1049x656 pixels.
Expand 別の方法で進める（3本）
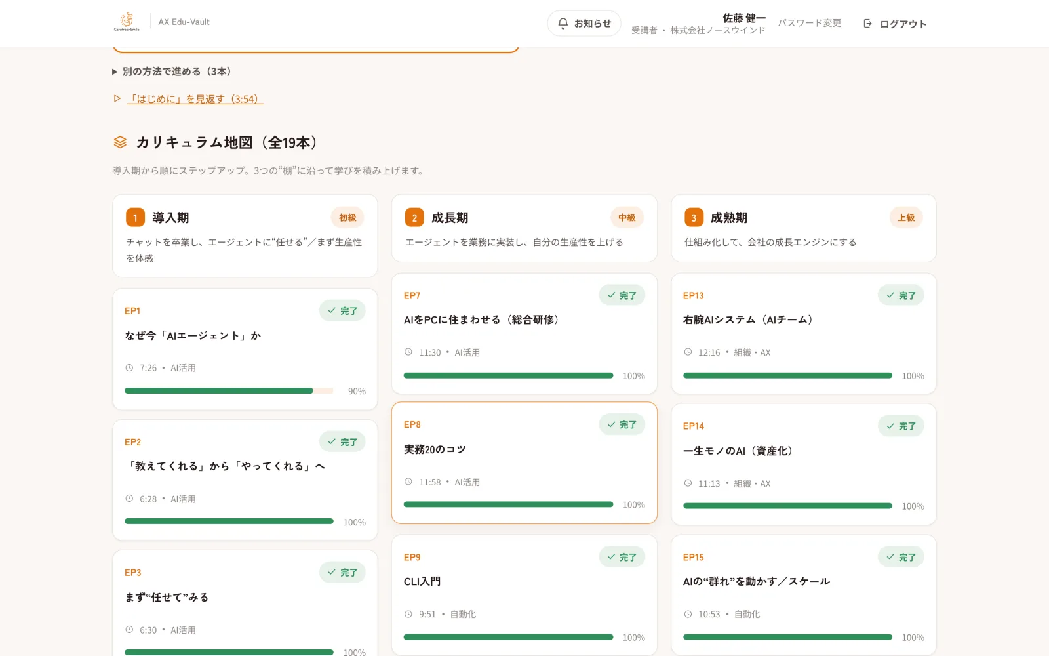pyautogui.click(x=172, y=72)
